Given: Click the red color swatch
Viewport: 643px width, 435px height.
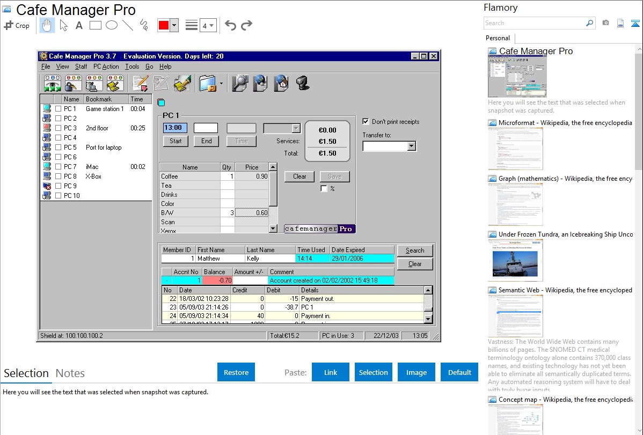Looking at the screenshot, I should [163, 25].
